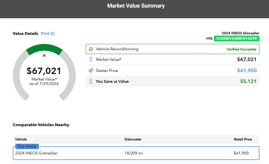Click the printer icon next to Print
The width and height of the screenshot is (269, 164).
pyautogui.click(x=53, y=33)
